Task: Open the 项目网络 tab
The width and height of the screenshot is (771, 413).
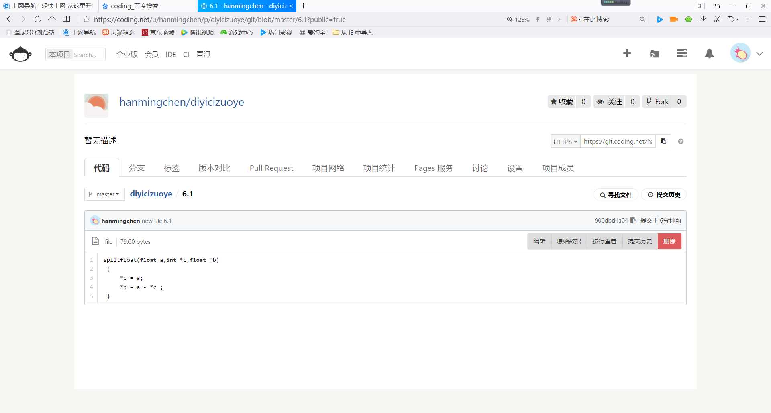Action: pyautogui.click(x=328, y=168)
